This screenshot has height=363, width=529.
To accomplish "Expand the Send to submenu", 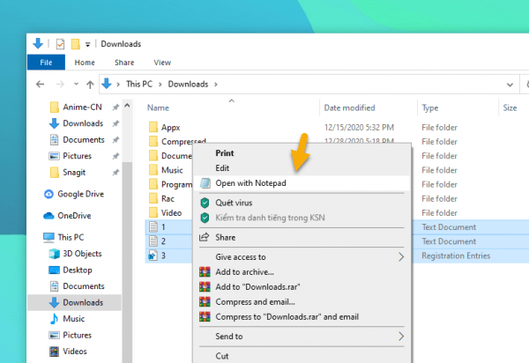I will [x=302, y=336].
